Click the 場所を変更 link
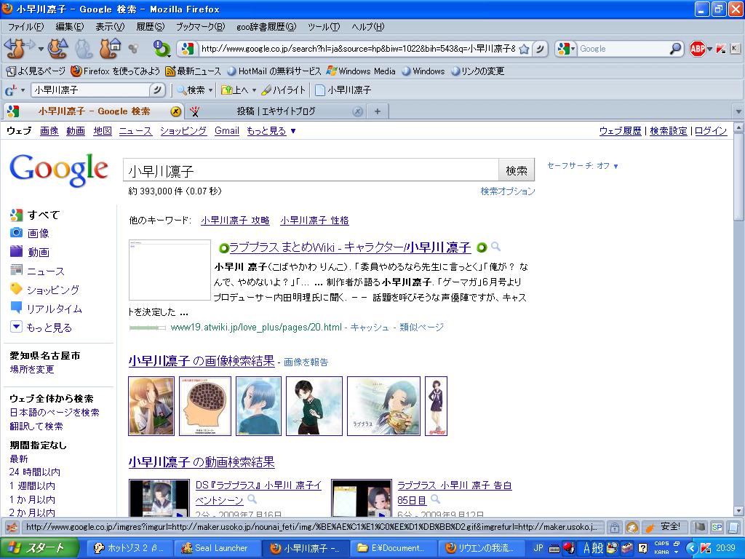 pyautogui.click(x=32, y=369)
